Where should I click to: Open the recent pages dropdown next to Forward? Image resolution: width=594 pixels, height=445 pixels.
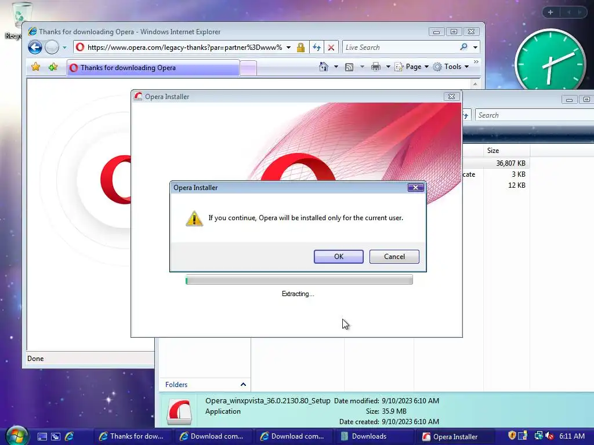pos(64,48)
